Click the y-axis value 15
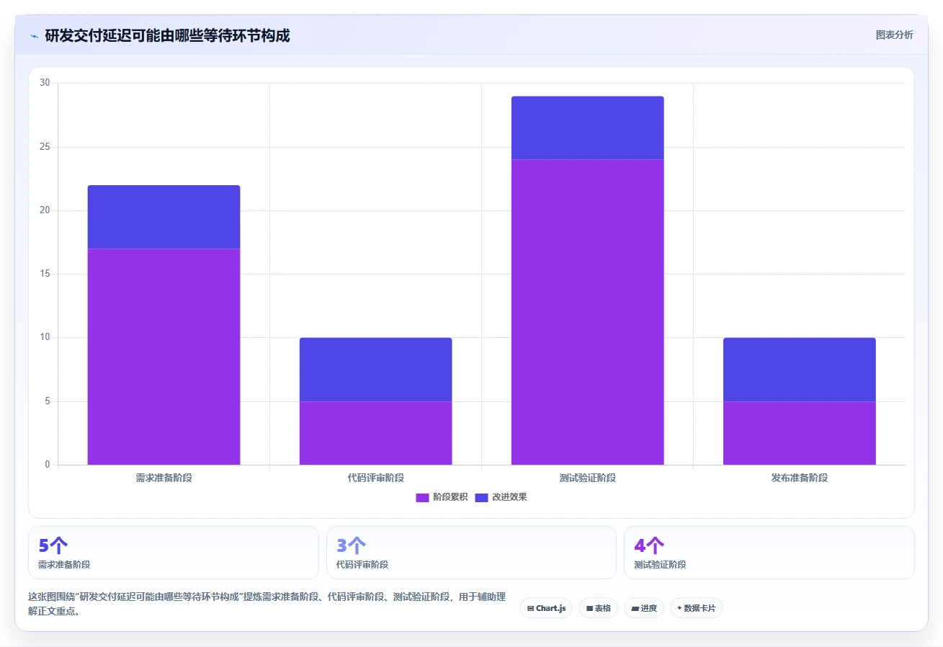Viewport: 943px width, 647px height. [45, 274]
